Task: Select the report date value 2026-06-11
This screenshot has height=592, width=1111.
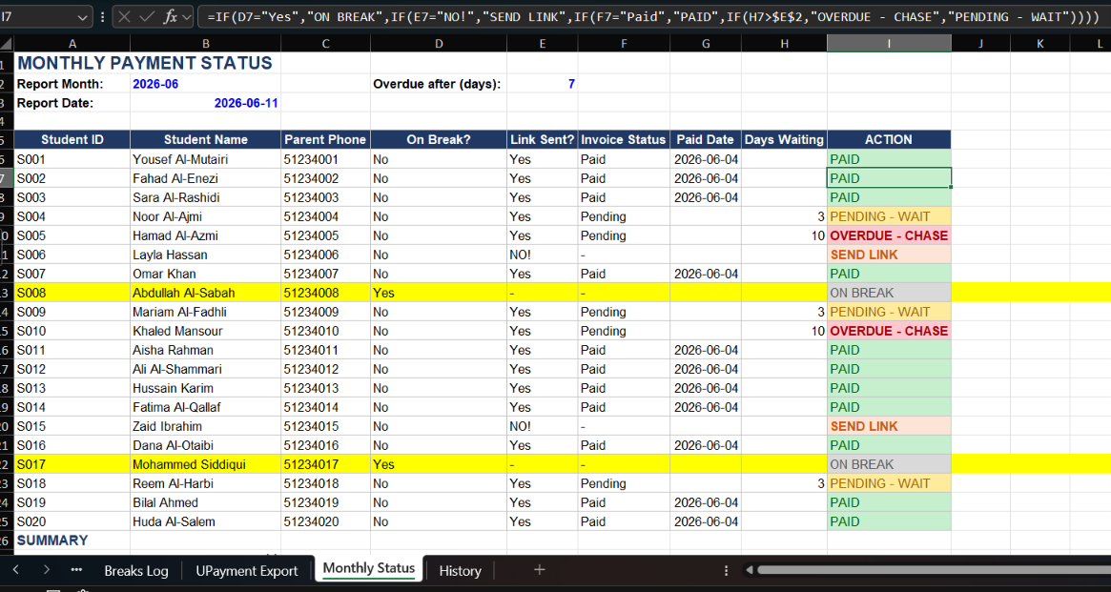Action: (x=205, y=103)
